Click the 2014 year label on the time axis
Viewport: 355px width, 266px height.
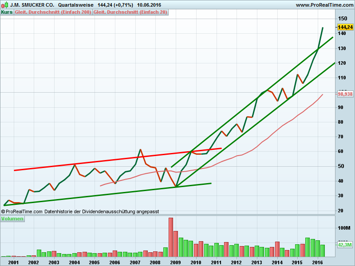(x=277, y=262)
